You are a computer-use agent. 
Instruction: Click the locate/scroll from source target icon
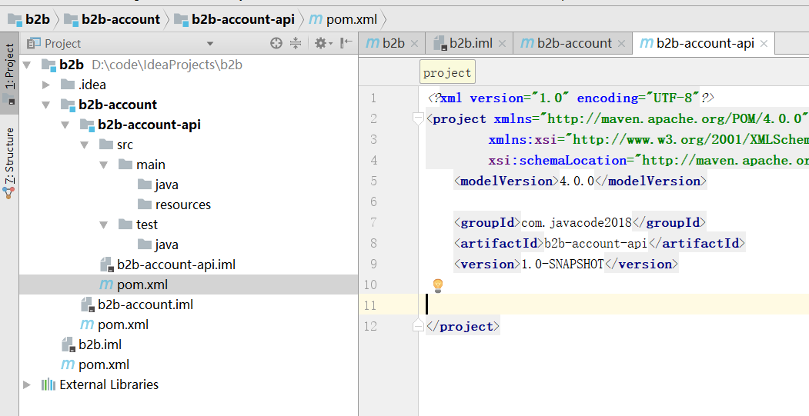pos(276,43)
